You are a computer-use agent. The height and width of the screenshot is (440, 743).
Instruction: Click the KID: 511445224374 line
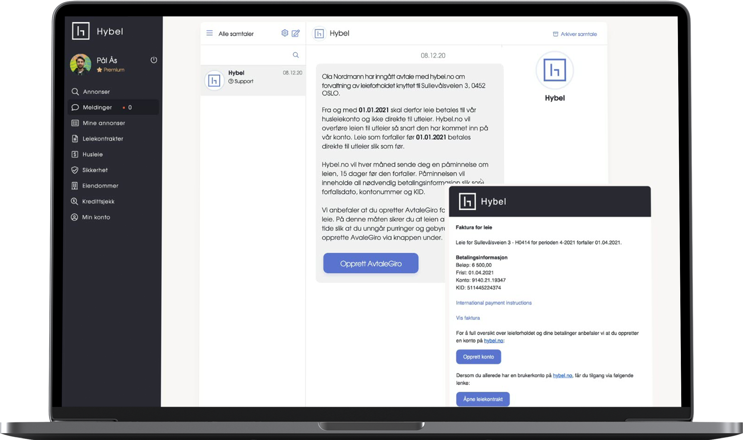(x=478, y=287)
